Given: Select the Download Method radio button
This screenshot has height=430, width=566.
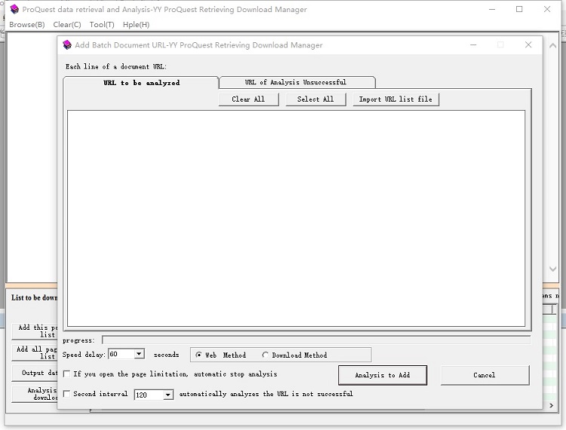Looking at the screenshot, I should [266, 355].
